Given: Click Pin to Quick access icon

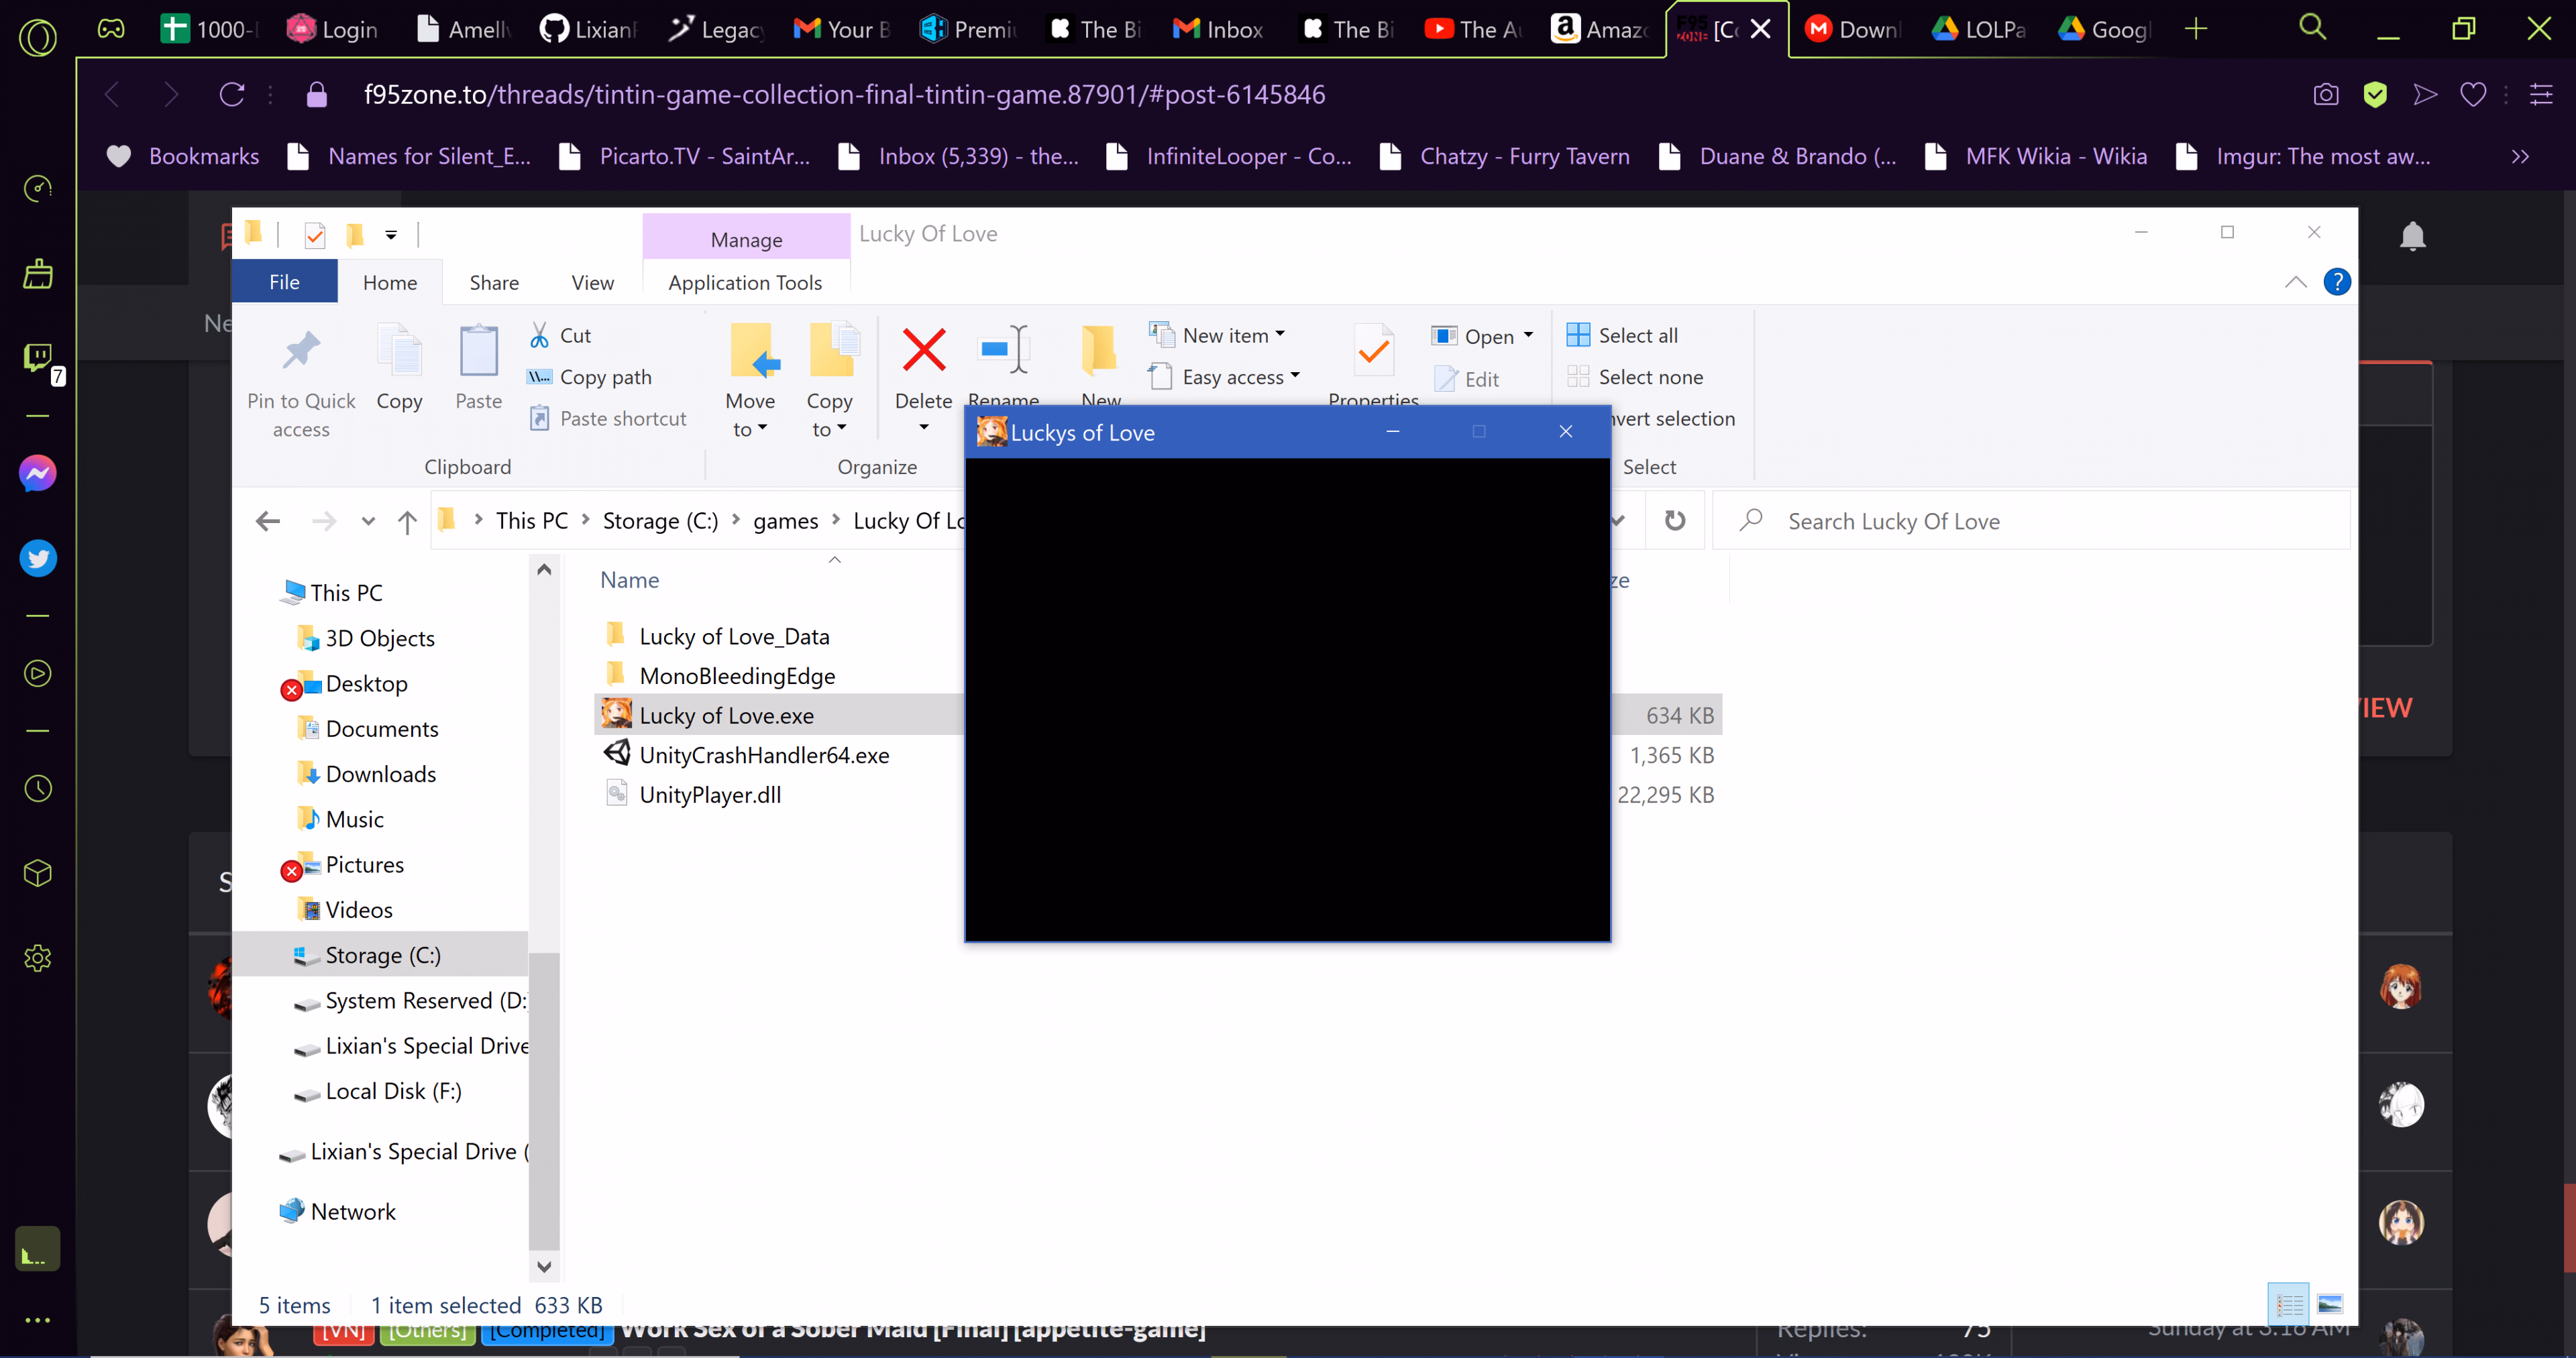Looking at the screenshot, I should [301, 350].
